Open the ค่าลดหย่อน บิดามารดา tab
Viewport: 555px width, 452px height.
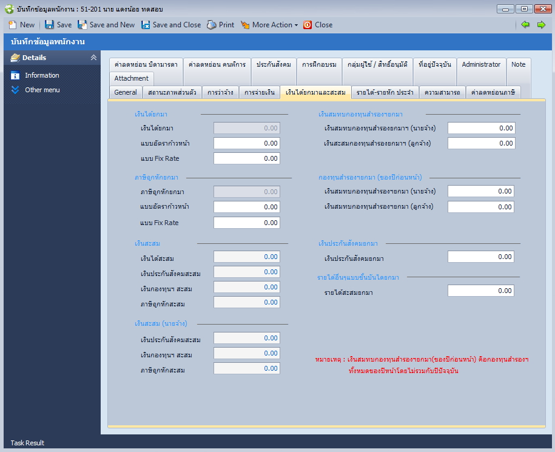[146, 64]
